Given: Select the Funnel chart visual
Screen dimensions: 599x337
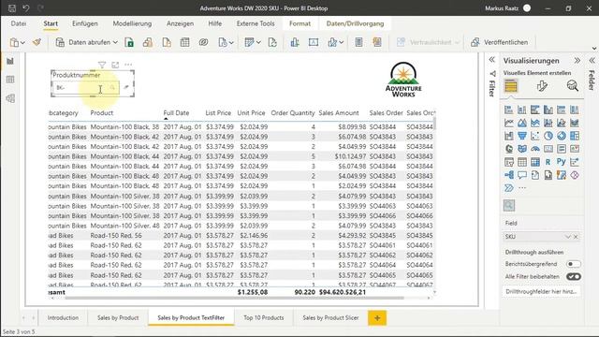Looking at the screenshot, I should tap(522, 136).
